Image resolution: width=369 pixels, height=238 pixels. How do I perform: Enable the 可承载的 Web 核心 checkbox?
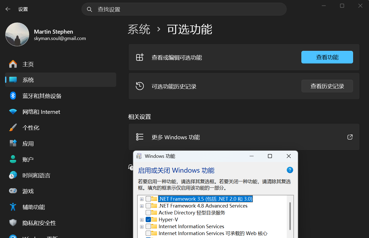click(148, 233)
